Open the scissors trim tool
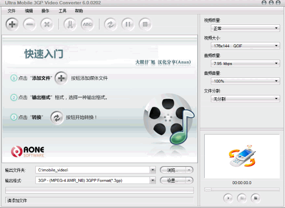The image size is (285, 208). (x=70, y=24)
